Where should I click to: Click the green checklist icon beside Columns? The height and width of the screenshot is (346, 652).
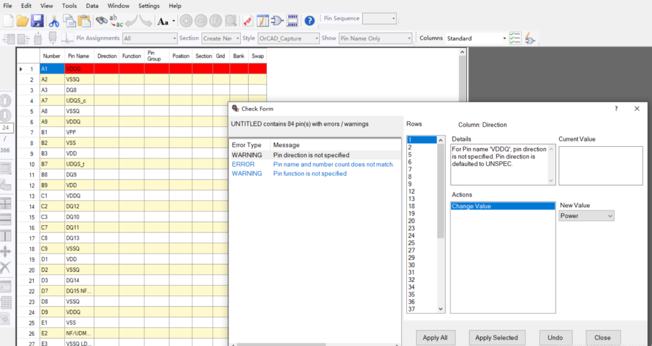click(x=515, y=38)
